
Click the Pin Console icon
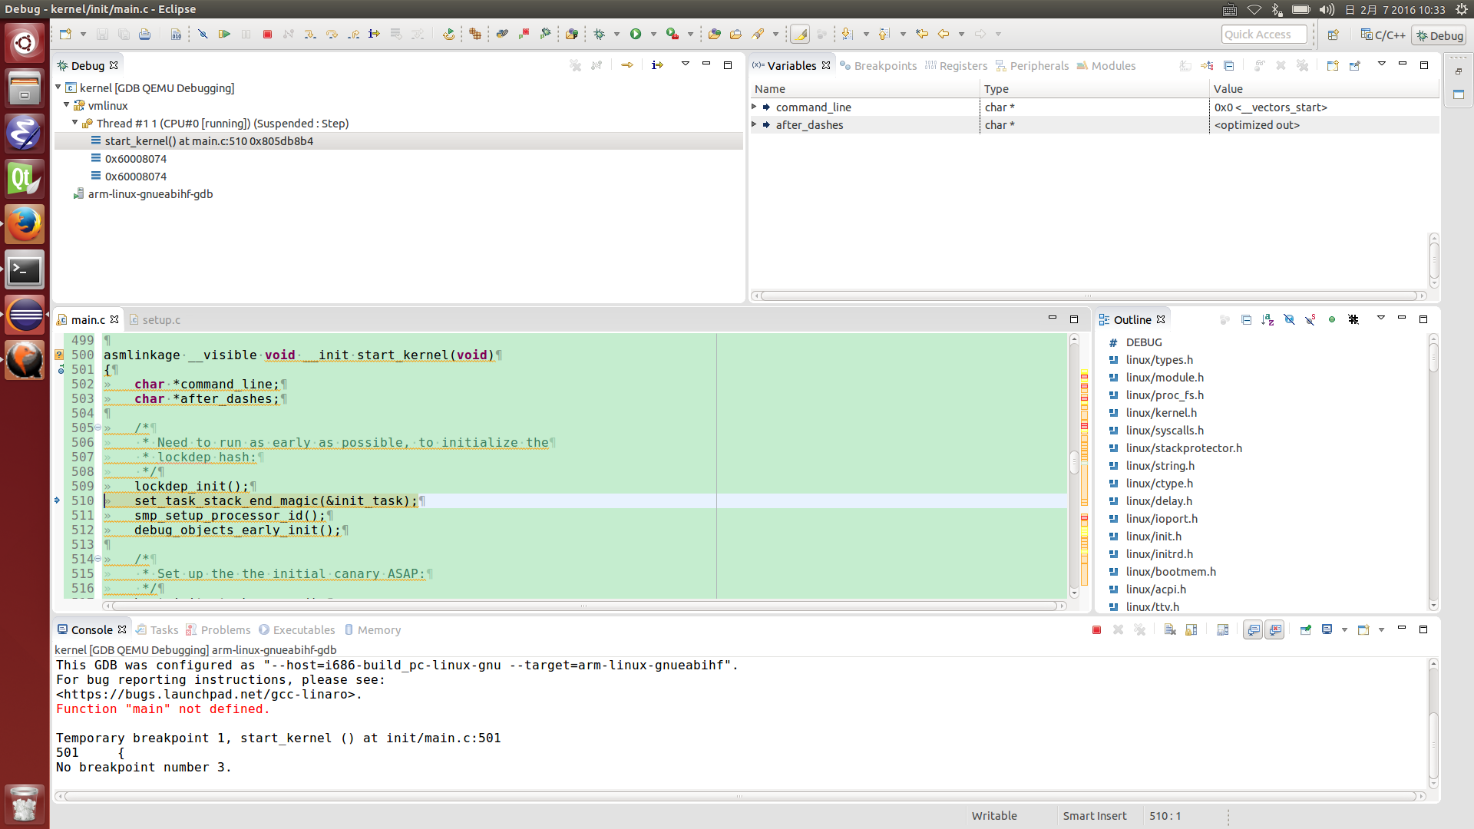tap(1305, 630)
